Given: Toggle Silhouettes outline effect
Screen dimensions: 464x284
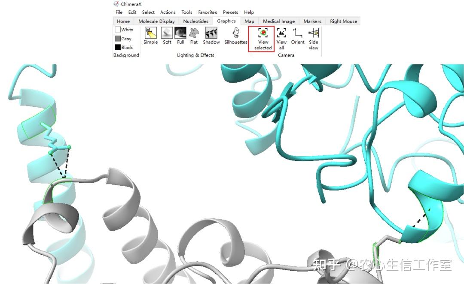Looking at the screenshot, I should point(236,36).
